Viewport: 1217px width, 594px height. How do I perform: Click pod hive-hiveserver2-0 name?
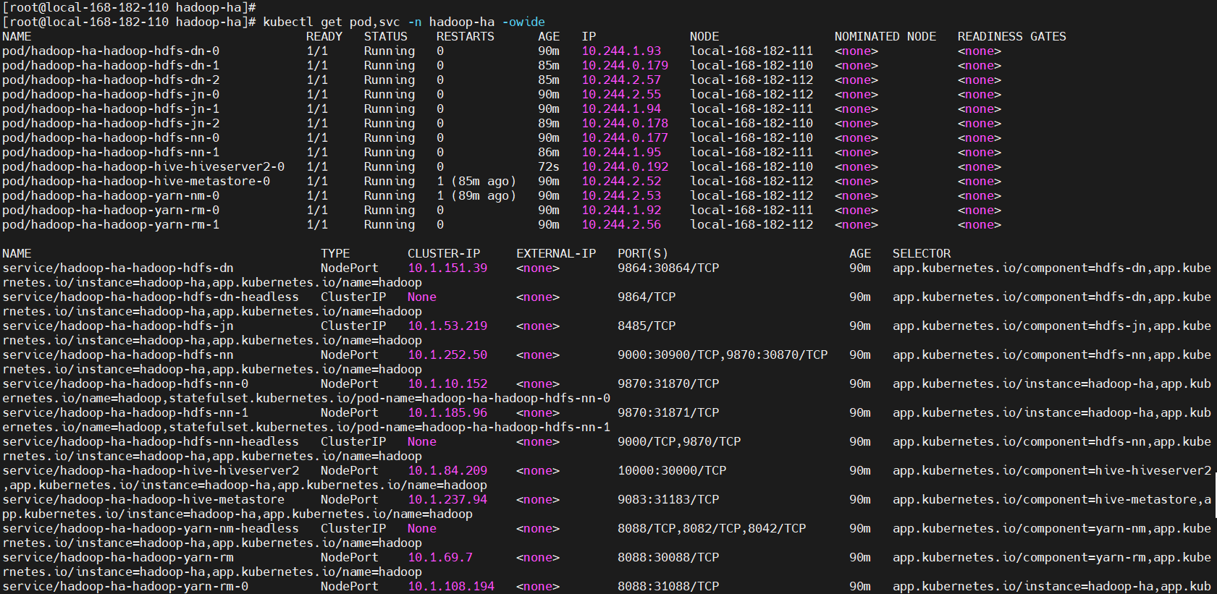click(143, 167)
